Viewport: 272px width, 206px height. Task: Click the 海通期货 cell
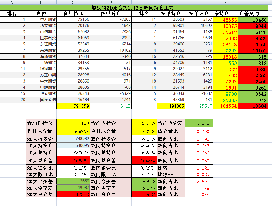(x=41, y=56)
